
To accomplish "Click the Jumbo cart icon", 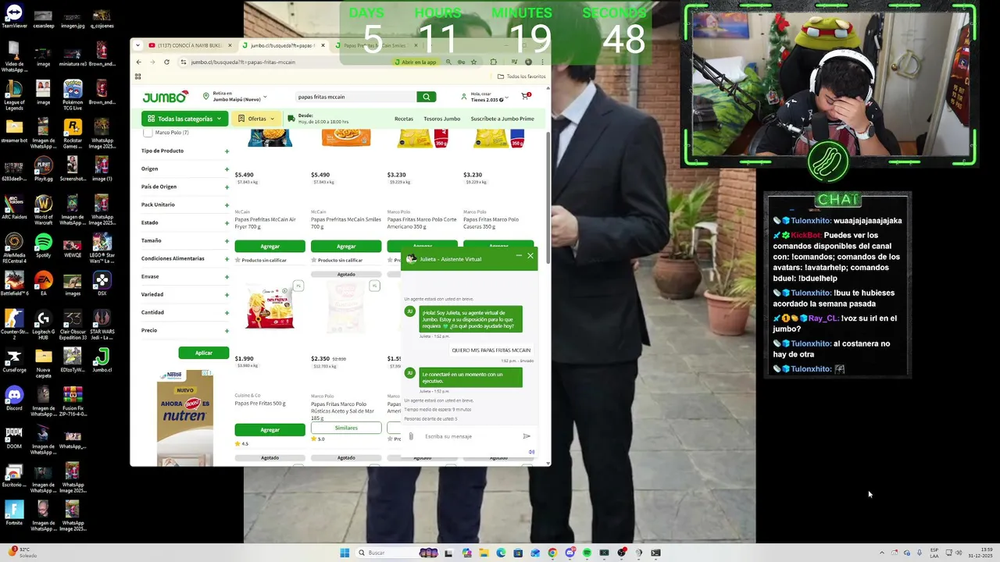I will (526, 97).
